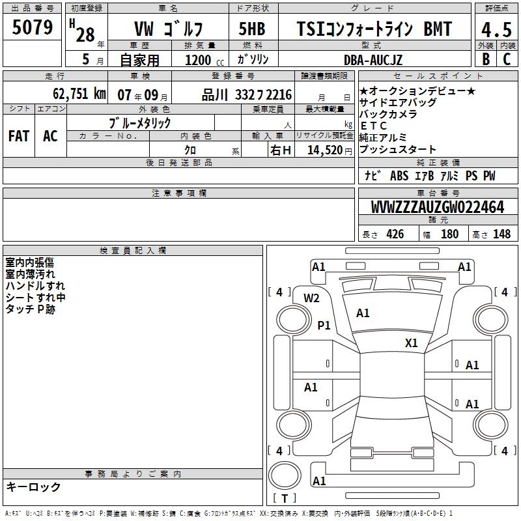
Task: Select the 4.5 overall evaluation score
Action: click(x=496, y=29)
